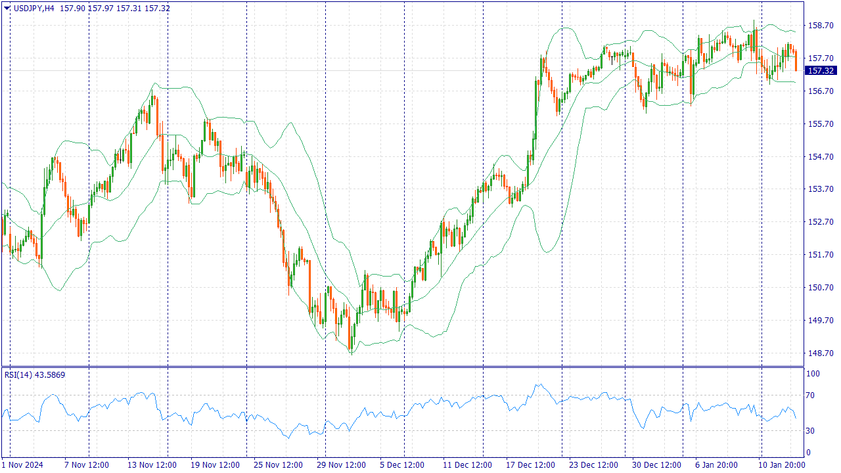Select the RSI(14) 43.5869 indicator label
841x473 pixels.
pyautogui.click(x=35, y=374)
